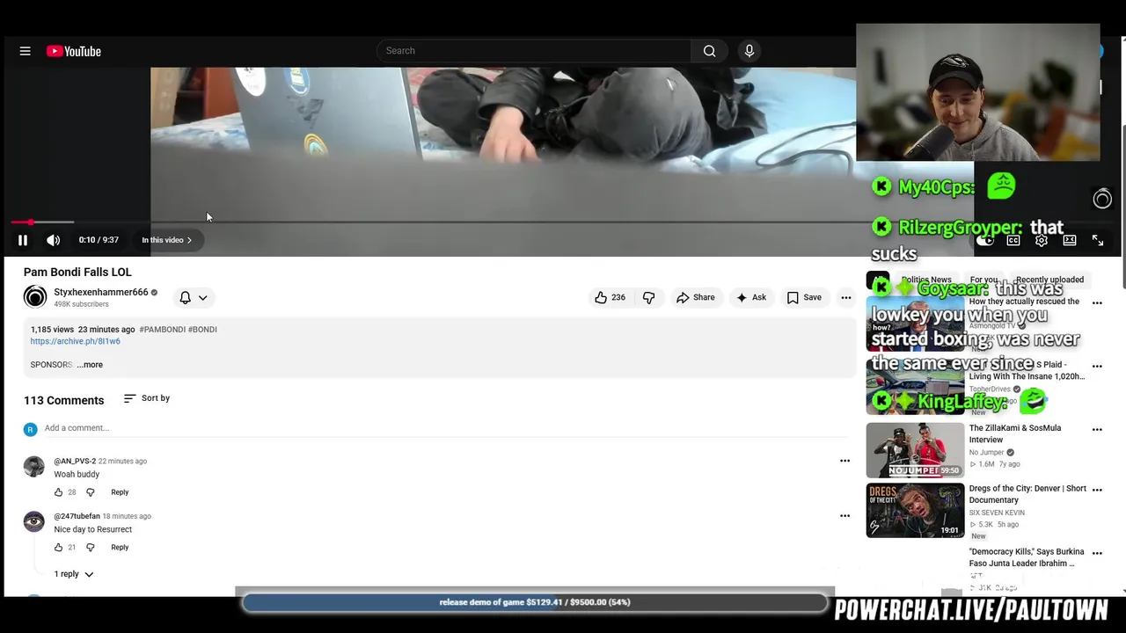Open options for Democracy Kills video

(1097, 554)
